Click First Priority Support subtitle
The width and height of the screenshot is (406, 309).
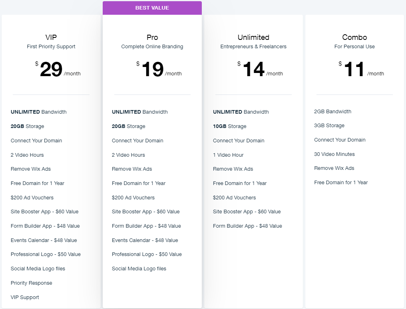pyautogui.click(x=51, y=47)
